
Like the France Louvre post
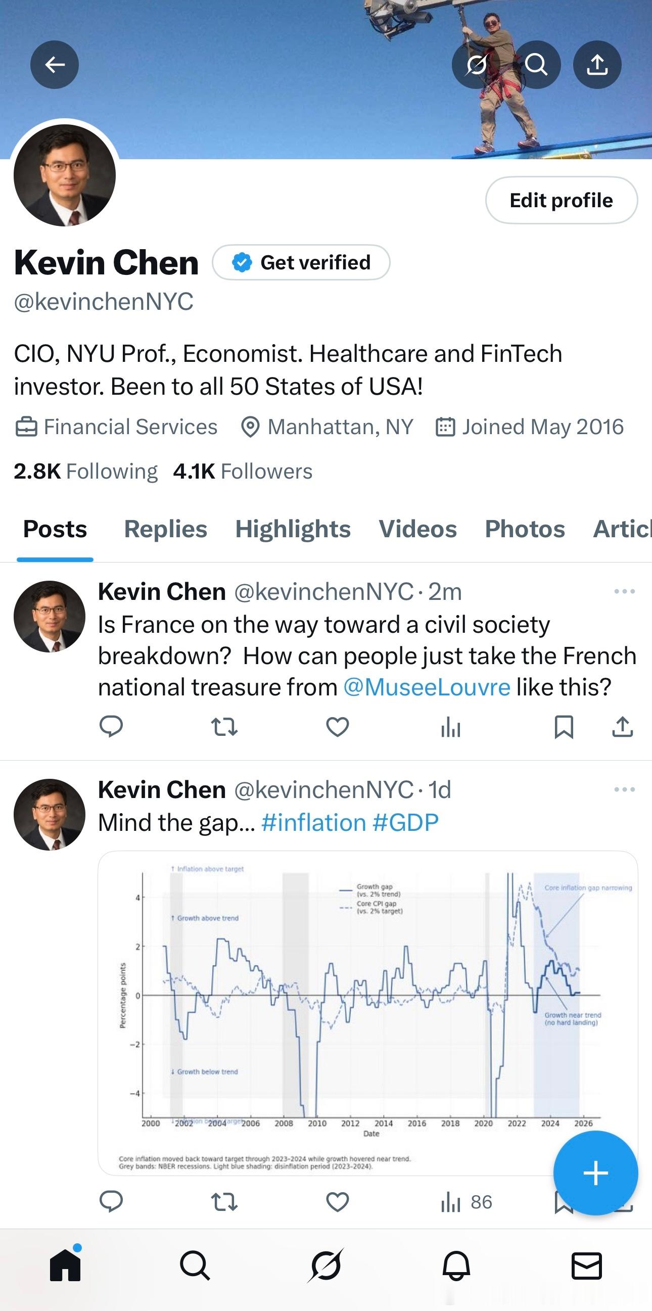click(x=338, y=726)
